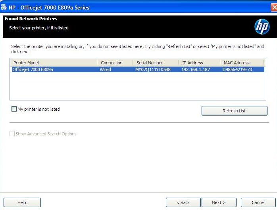Screen dimensions: 277x210
Task: Tick the 'My printer is not listed' checkbox
Action: coord(14,109)
